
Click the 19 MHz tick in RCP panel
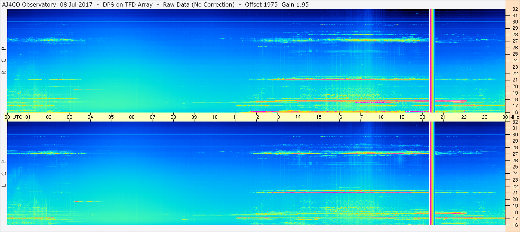tap(514, 93)
